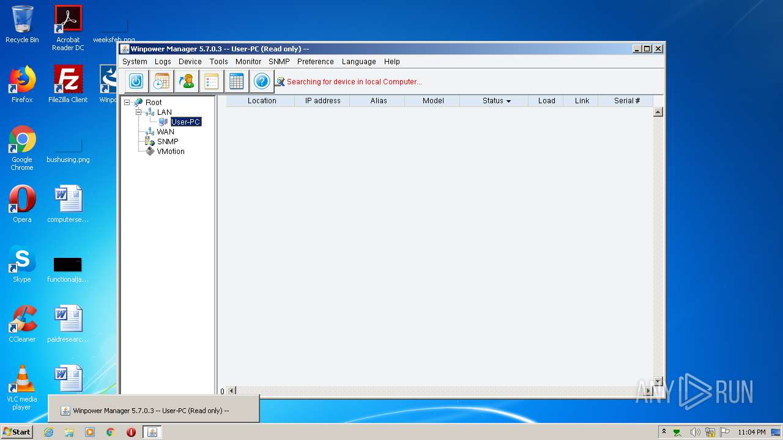The width and height of the screenshot is (783, 440).
Task: Click the user login toolbar icon
Action: (187, 81)
